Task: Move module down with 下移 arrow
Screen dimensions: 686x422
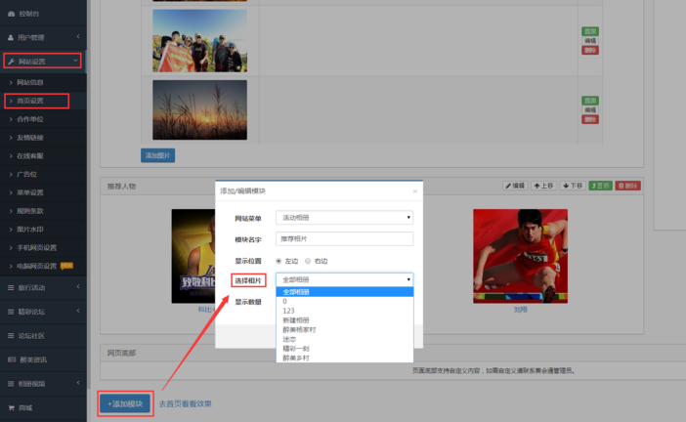Action: click(573, 186)
